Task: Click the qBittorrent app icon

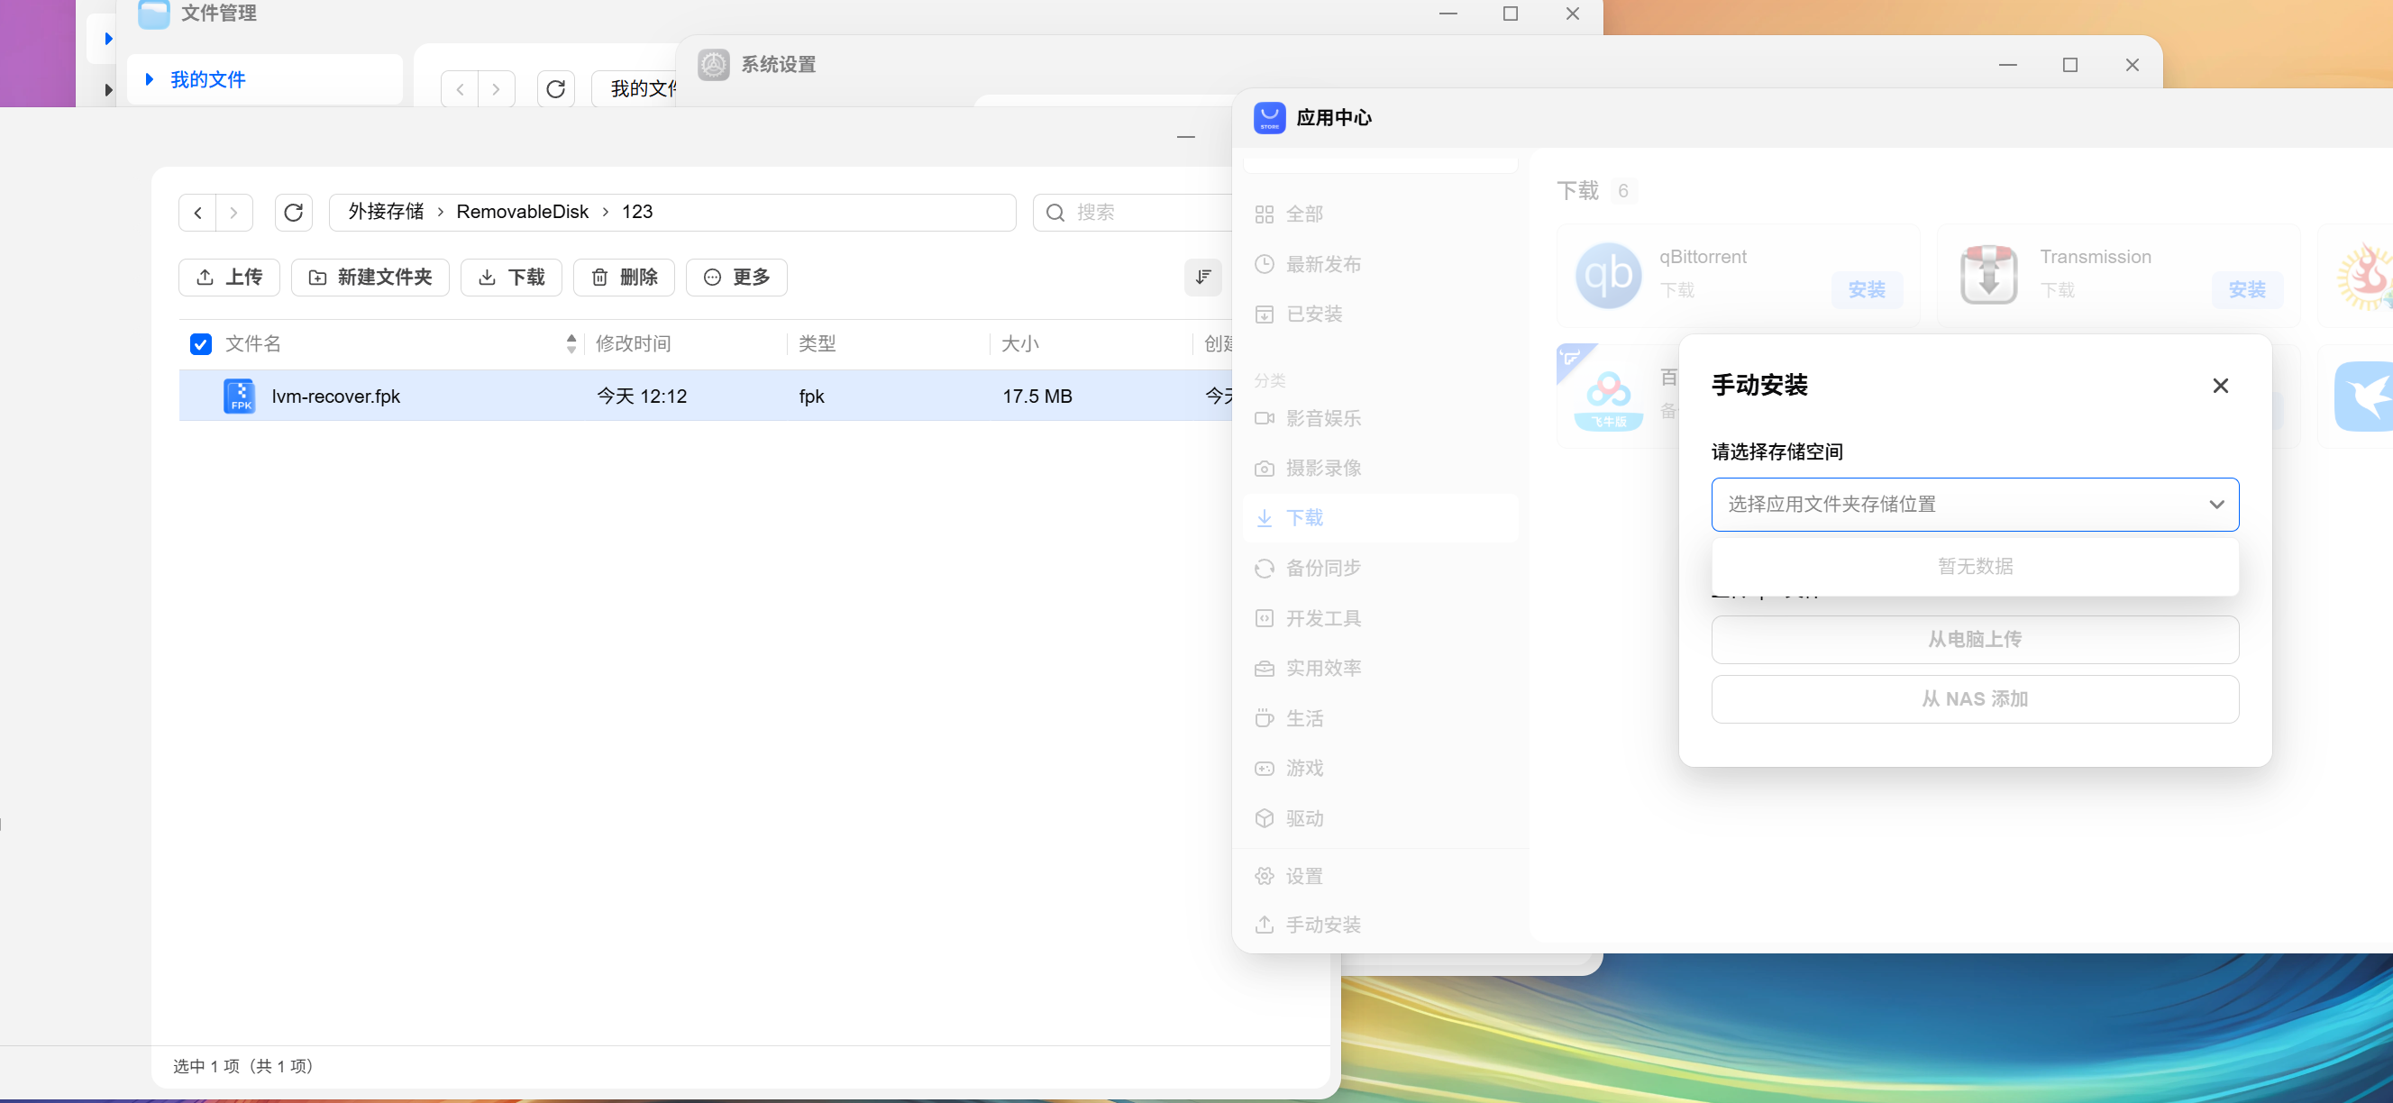Action: point(1608,276)
